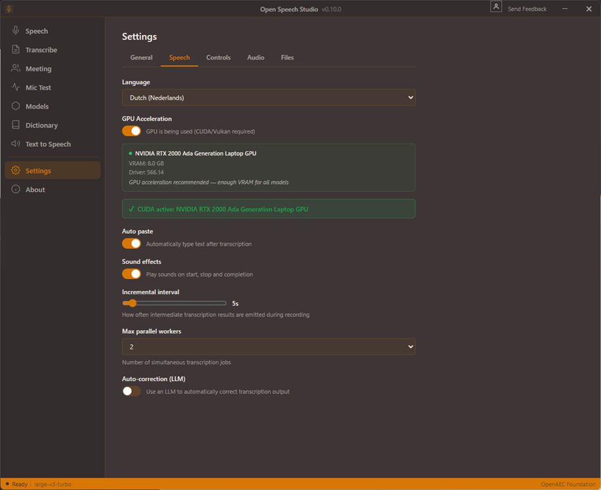Screen dimensions: 601x490
Task: Click the people icon next to Meeting
Action: [16, 68]
